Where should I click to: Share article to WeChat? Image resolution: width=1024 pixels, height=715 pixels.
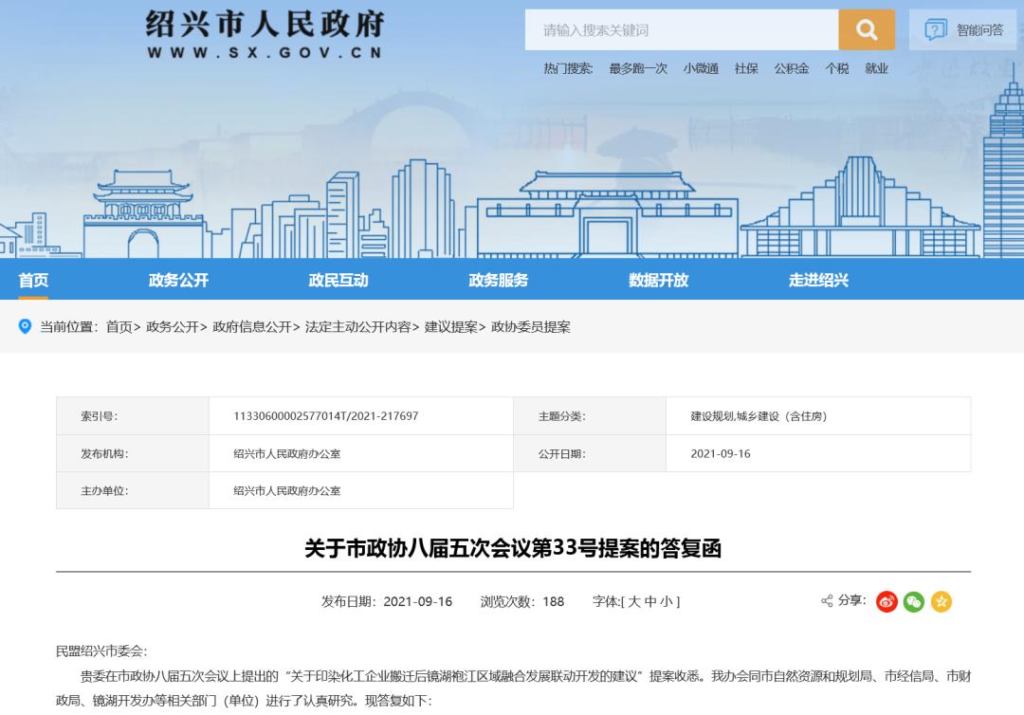tap(912, 600)
